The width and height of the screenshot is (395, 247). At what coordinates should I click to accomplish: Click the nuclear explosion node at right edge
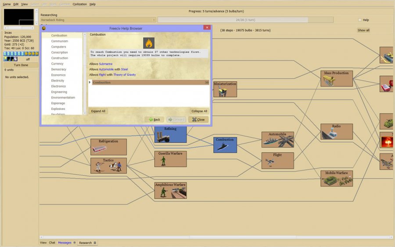pyautogui.click(x=387, y=140)
